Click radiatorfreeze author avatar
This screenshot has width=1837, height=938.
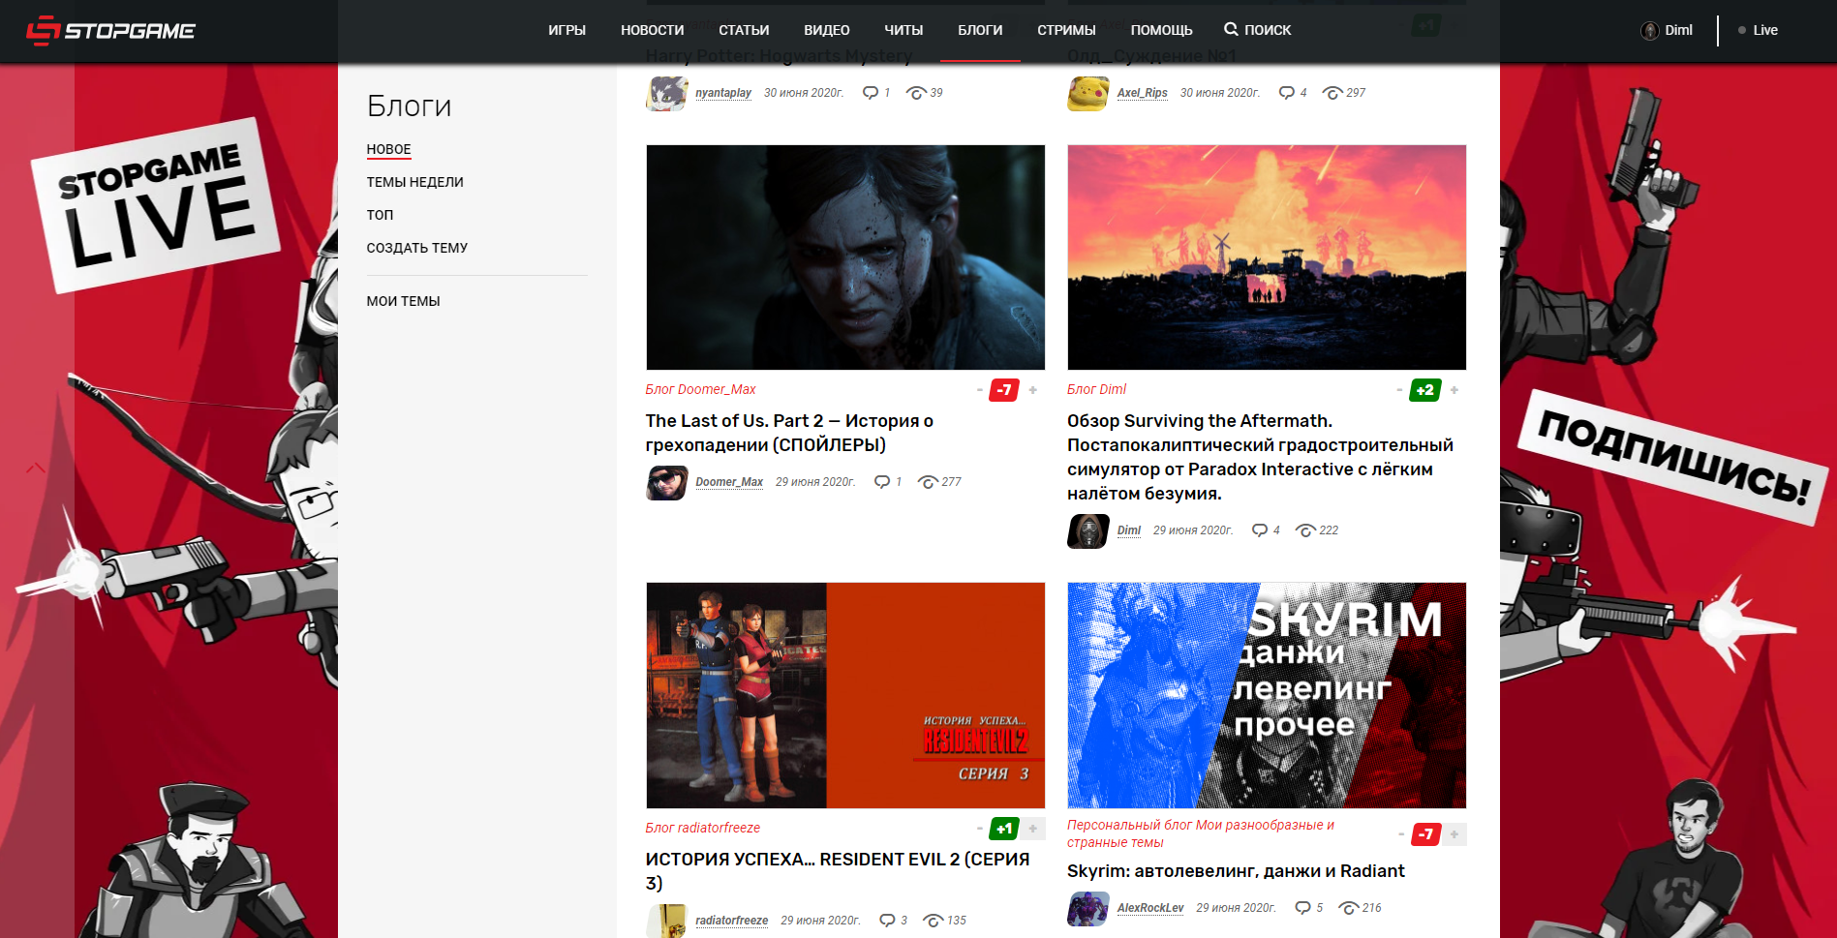667,921
